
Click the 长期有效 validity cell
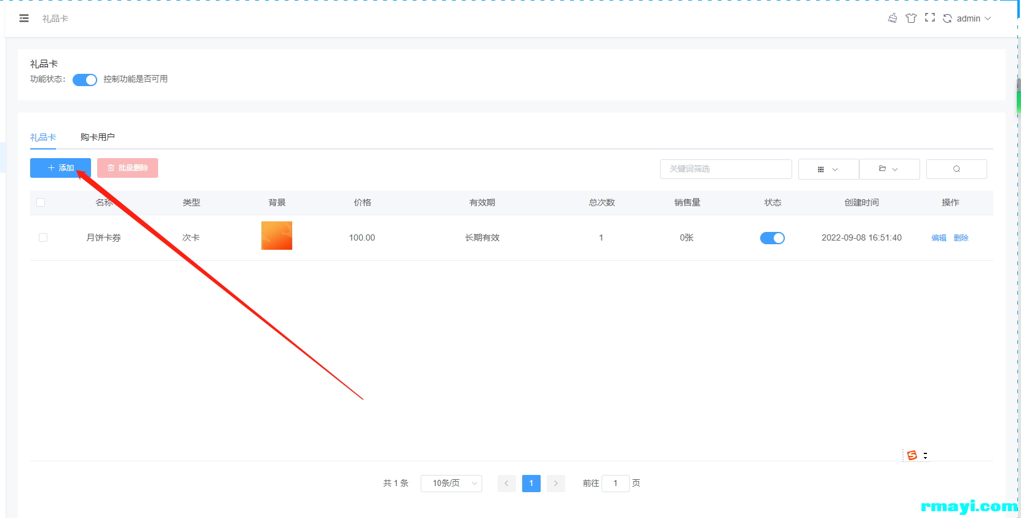pos(482,237)
